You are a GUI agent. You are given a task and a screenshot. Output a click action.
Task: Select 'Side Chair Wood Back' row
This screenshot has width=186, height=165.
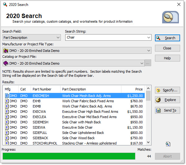75,138
